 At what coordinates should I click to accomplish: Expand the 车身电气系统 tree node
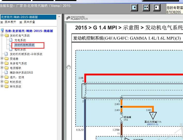2,63
